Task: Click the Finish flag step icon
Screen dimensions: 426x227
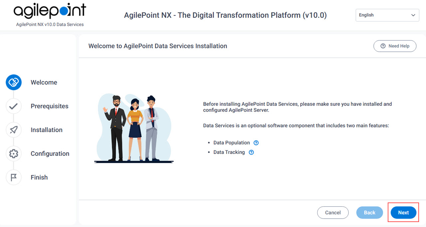Action: point(14,178)
